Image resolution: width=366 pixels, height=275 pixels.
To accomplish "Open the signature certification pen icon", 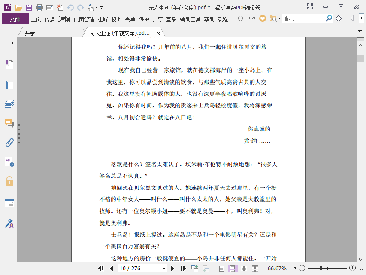I will pos(9,223).
